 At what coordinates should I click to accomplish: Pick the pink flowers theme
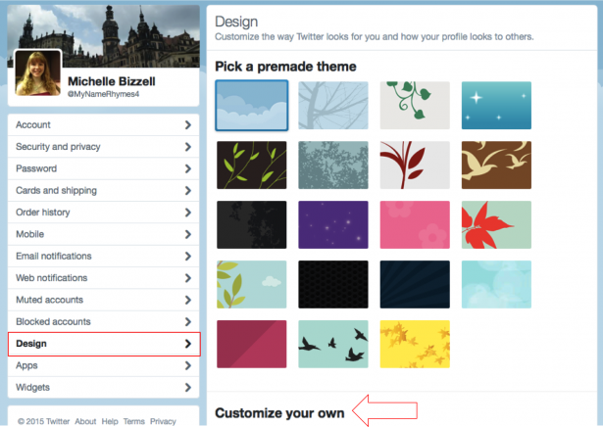coord(415,224)
